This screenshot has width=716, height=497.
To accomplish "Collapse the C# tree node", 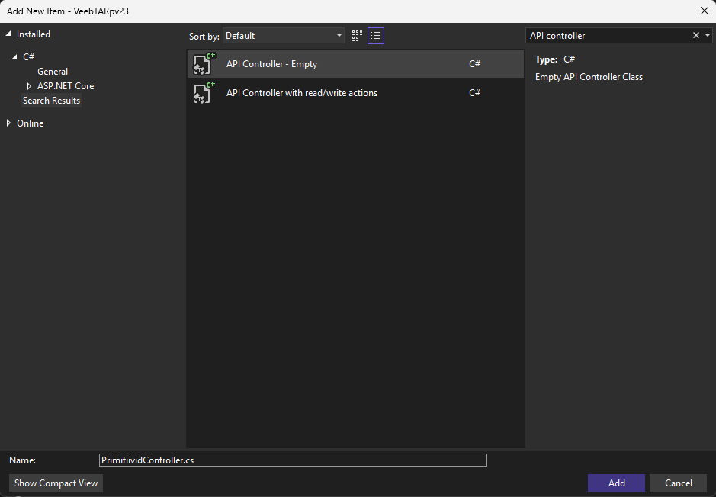I will tap(14, 57).
